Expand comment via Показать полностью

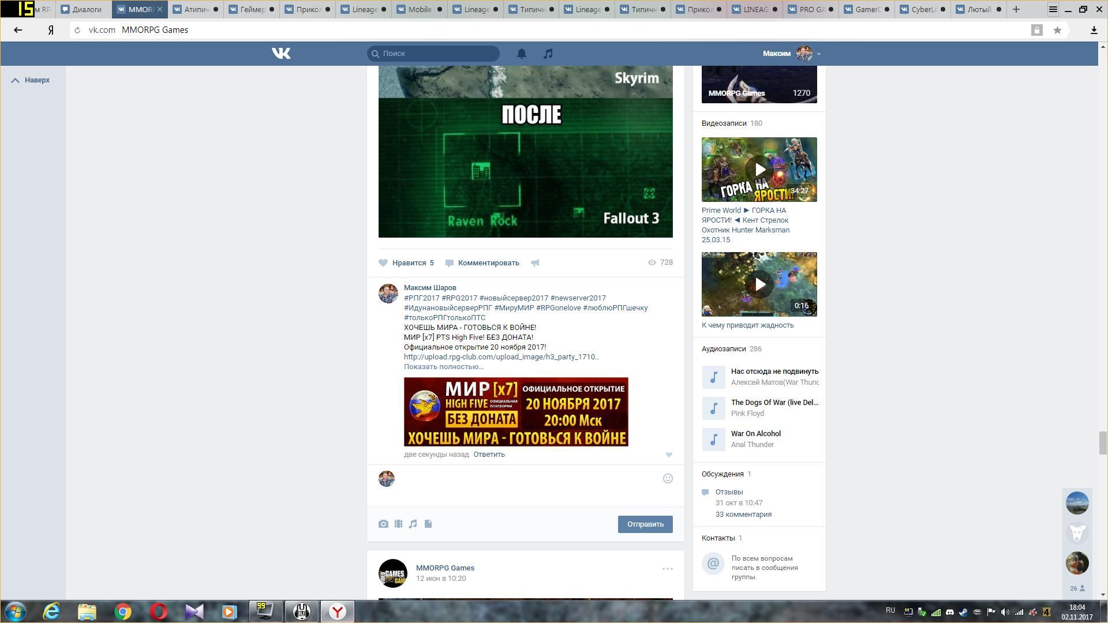[x=443, y=367]
